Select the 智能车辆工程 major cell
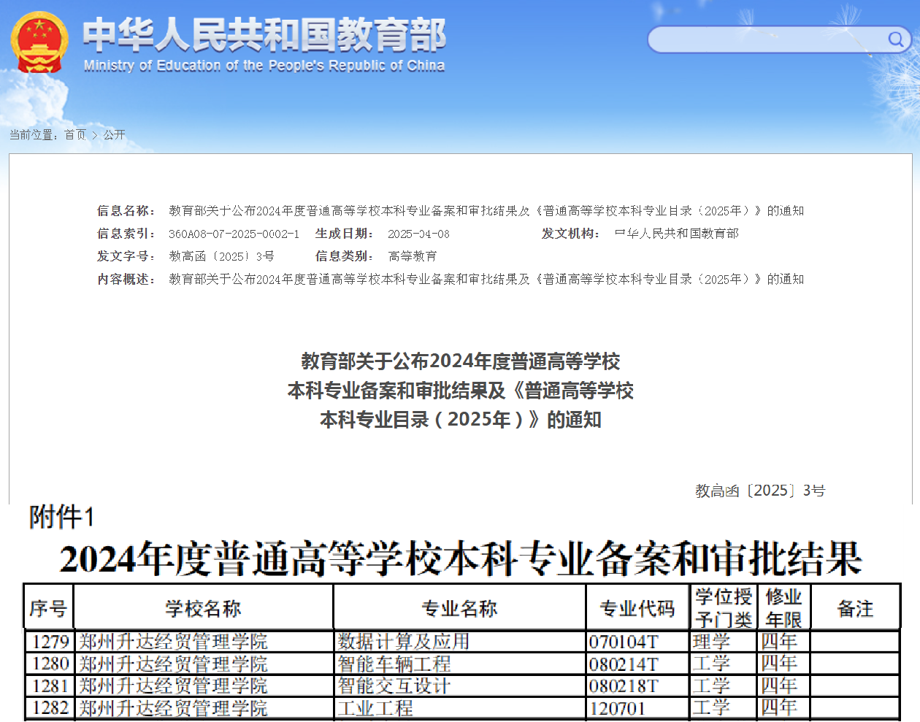Screen dimensions: 920x722 coord(394,664)
